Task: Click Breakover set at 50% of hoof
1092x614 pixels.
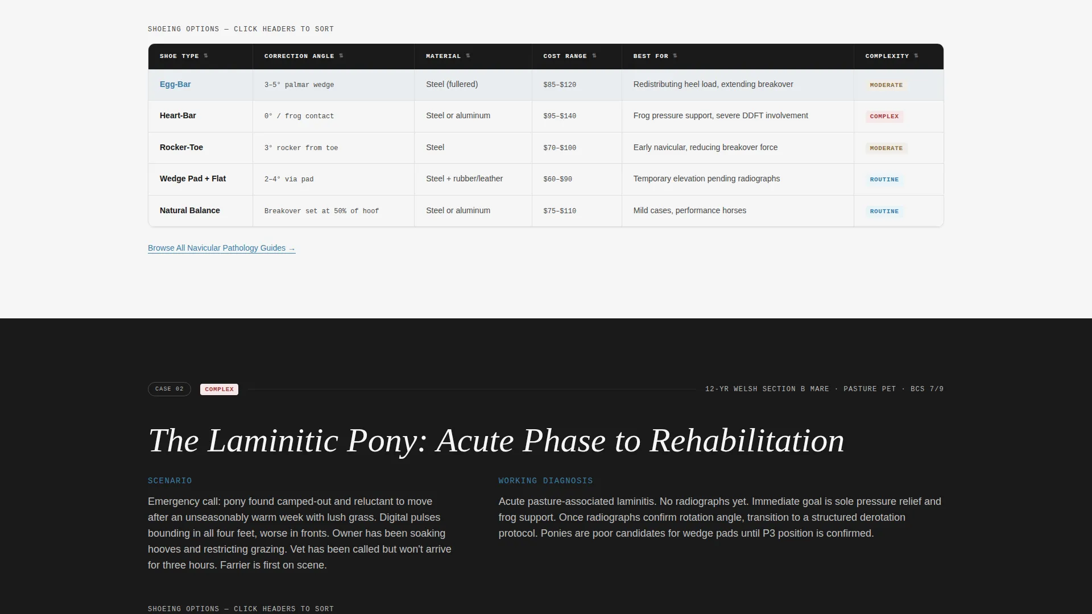Action: [x=321, y=211]
